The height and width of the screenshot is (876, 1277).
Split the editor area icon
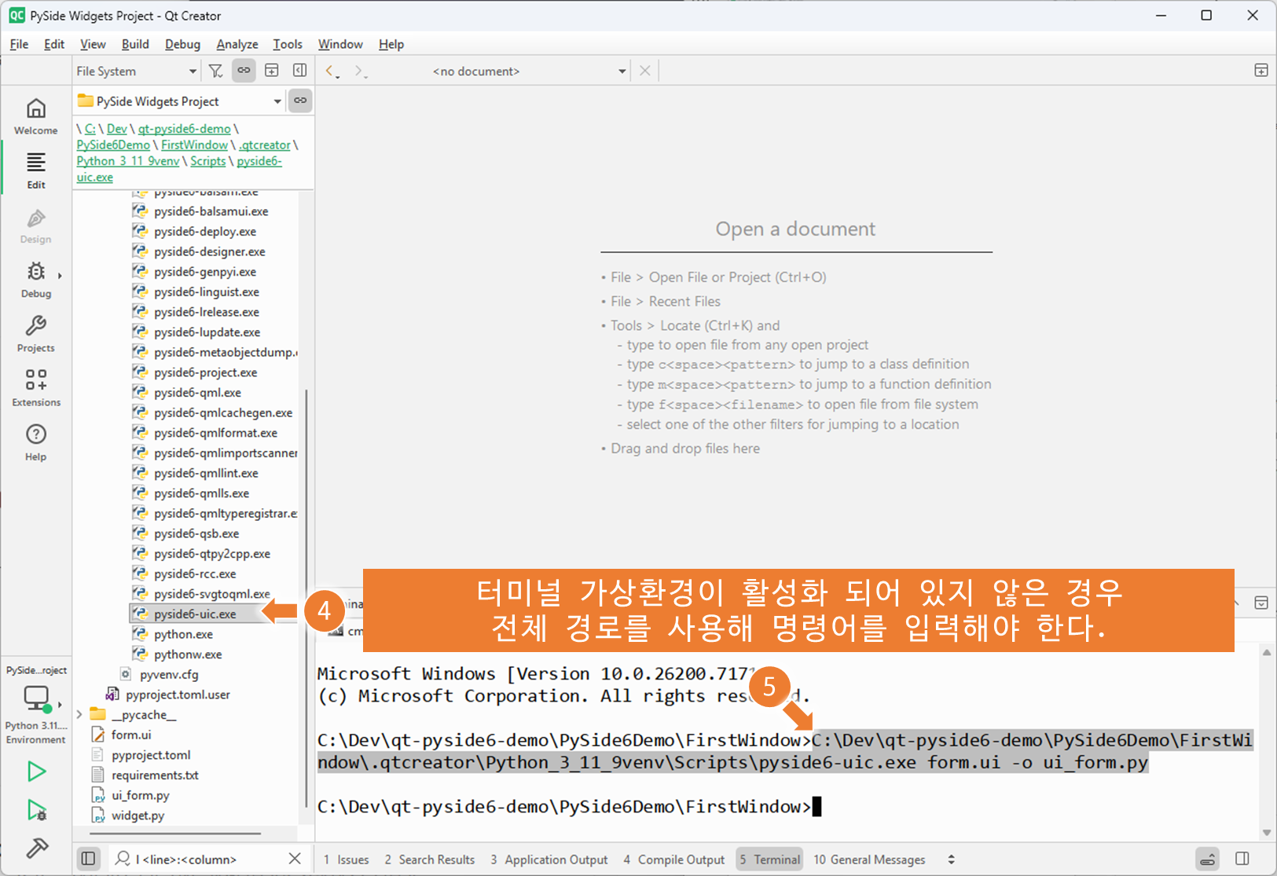pos(1261,71)
